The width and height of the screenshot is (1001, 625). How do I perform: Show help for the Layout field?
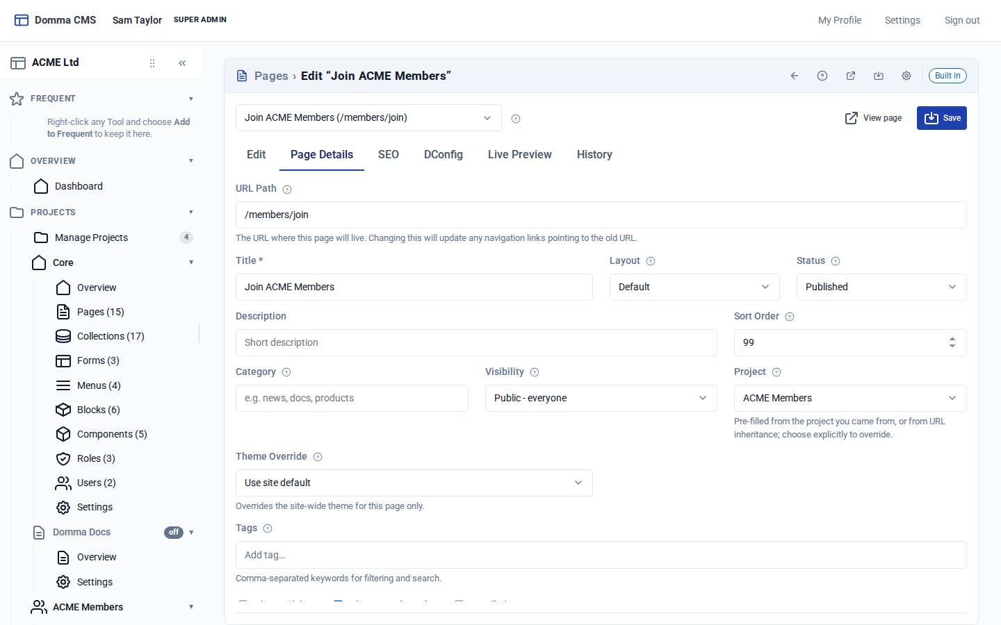coord(651,261)
